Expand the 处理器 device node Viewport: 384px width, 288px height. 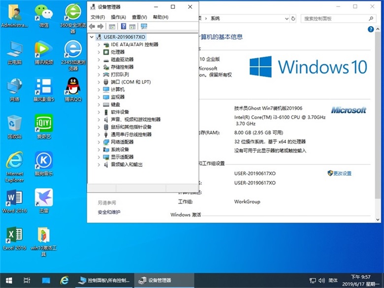[98, 52]
